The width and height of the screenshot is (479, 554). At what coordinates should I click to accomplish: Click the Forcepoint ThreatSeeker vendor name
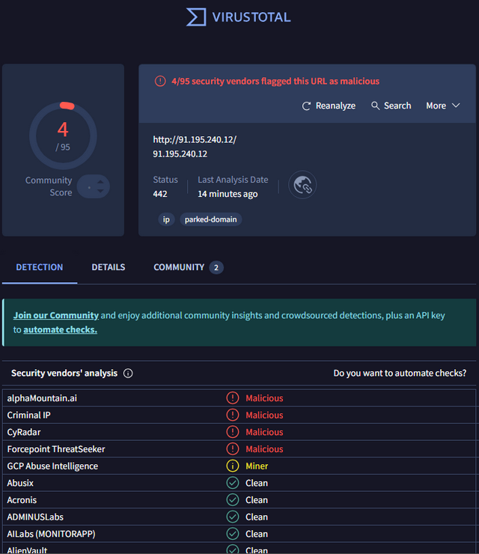pos(56,449)
